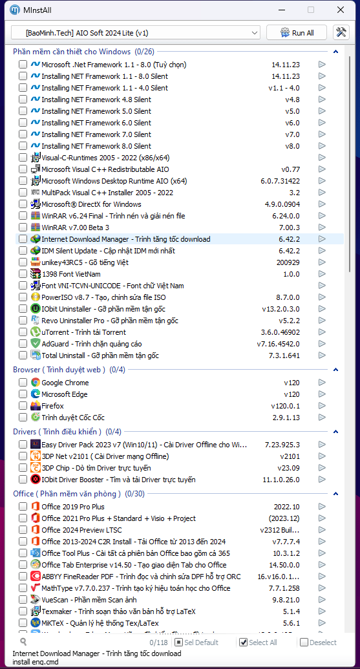Click the Cốc Cốc browser icon
This screenshot has height=669, width=360.
pos(36,417)
